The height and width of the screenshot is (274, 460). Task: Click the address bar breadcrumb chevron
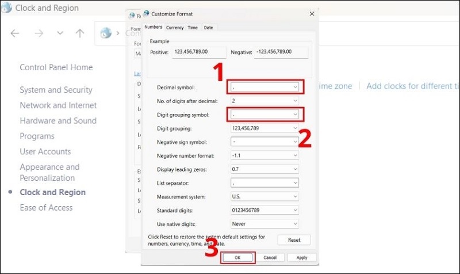click(x=118, y=33)
